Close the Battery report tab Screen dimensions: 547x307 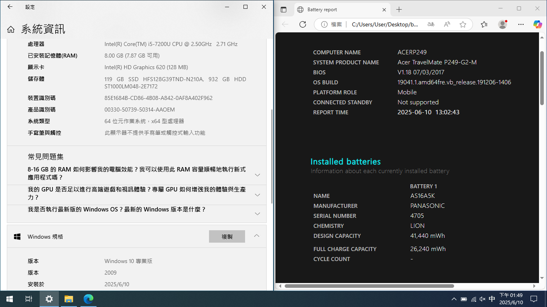coord(384,10)
